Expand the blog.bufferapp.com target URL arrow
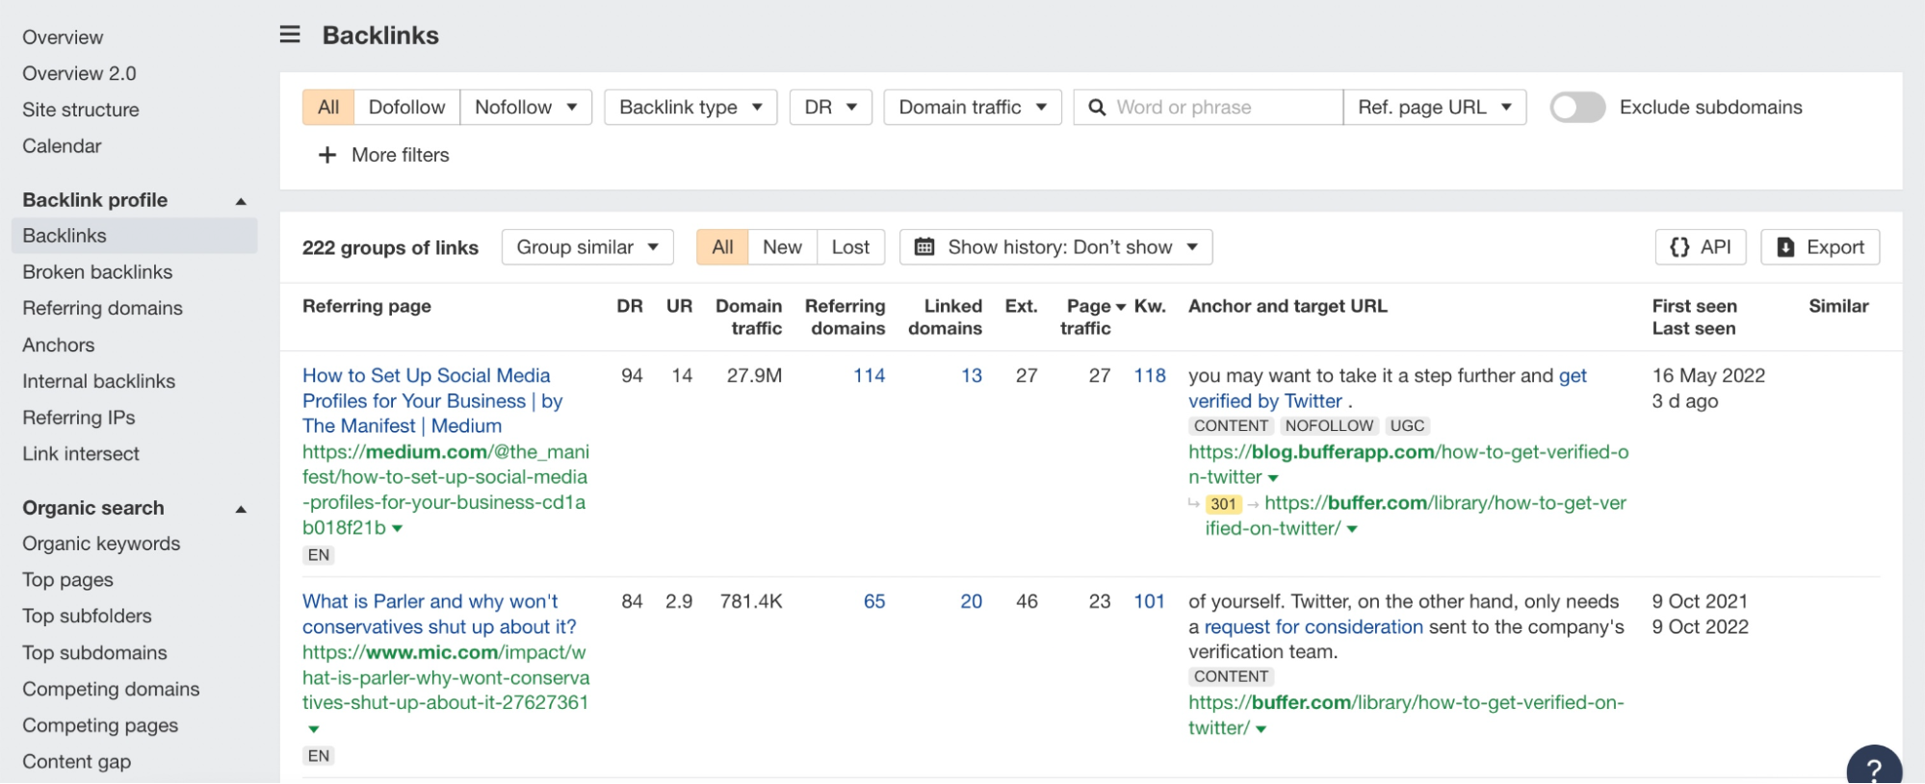This screenshot has height=784, width=1925. pos(1273,478)
